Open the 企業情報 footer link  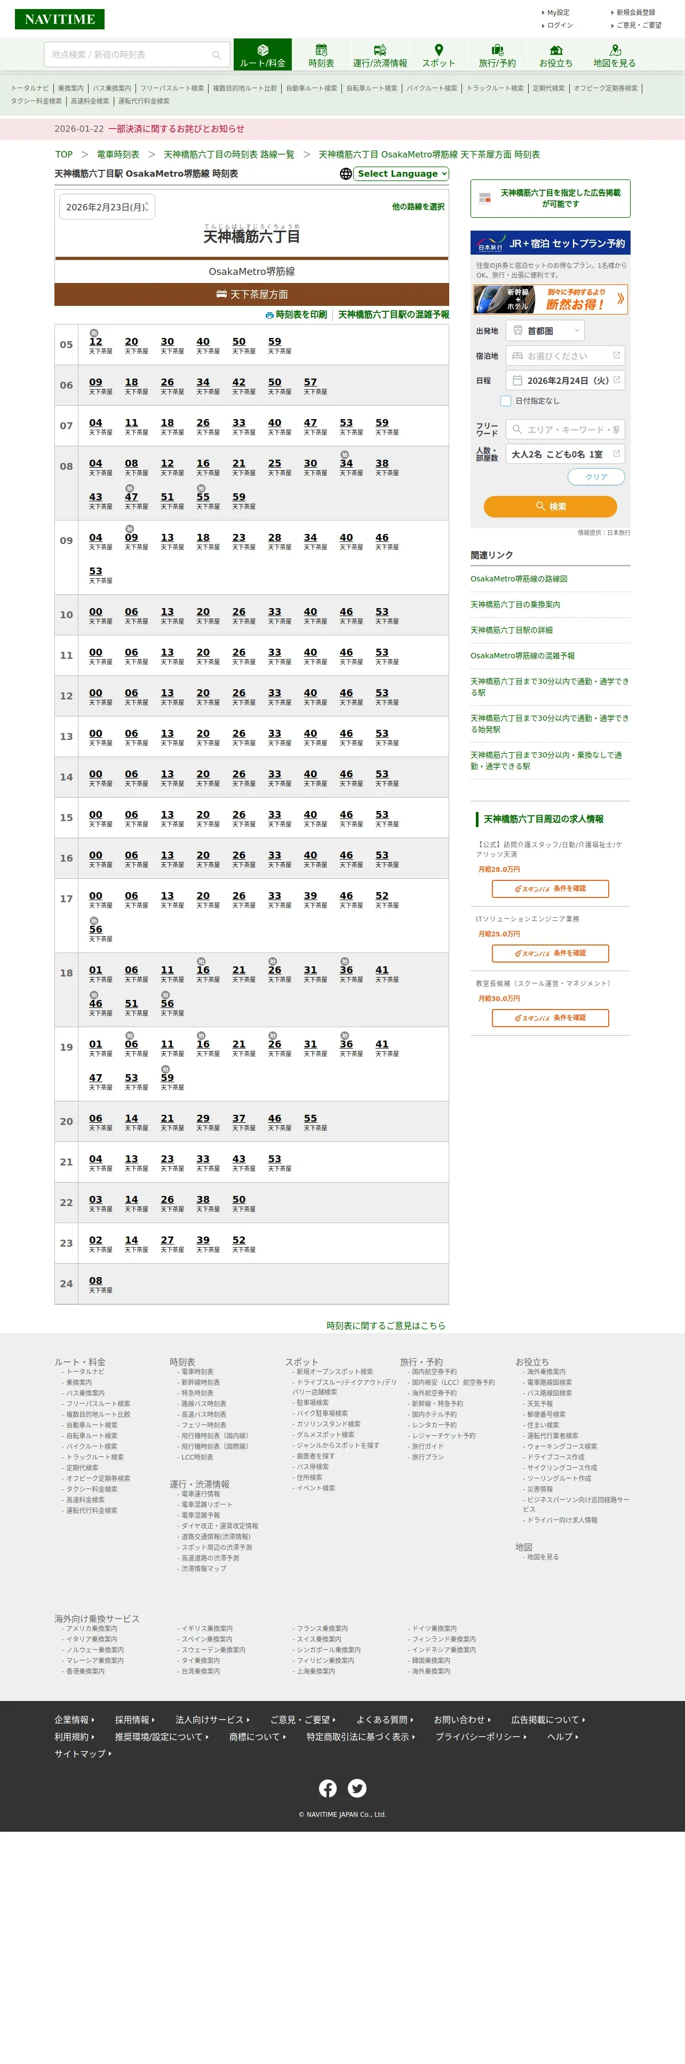coord(75,1720)
